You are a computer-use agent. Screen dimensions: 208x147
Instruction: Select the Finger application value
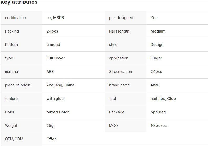[156, 58]
